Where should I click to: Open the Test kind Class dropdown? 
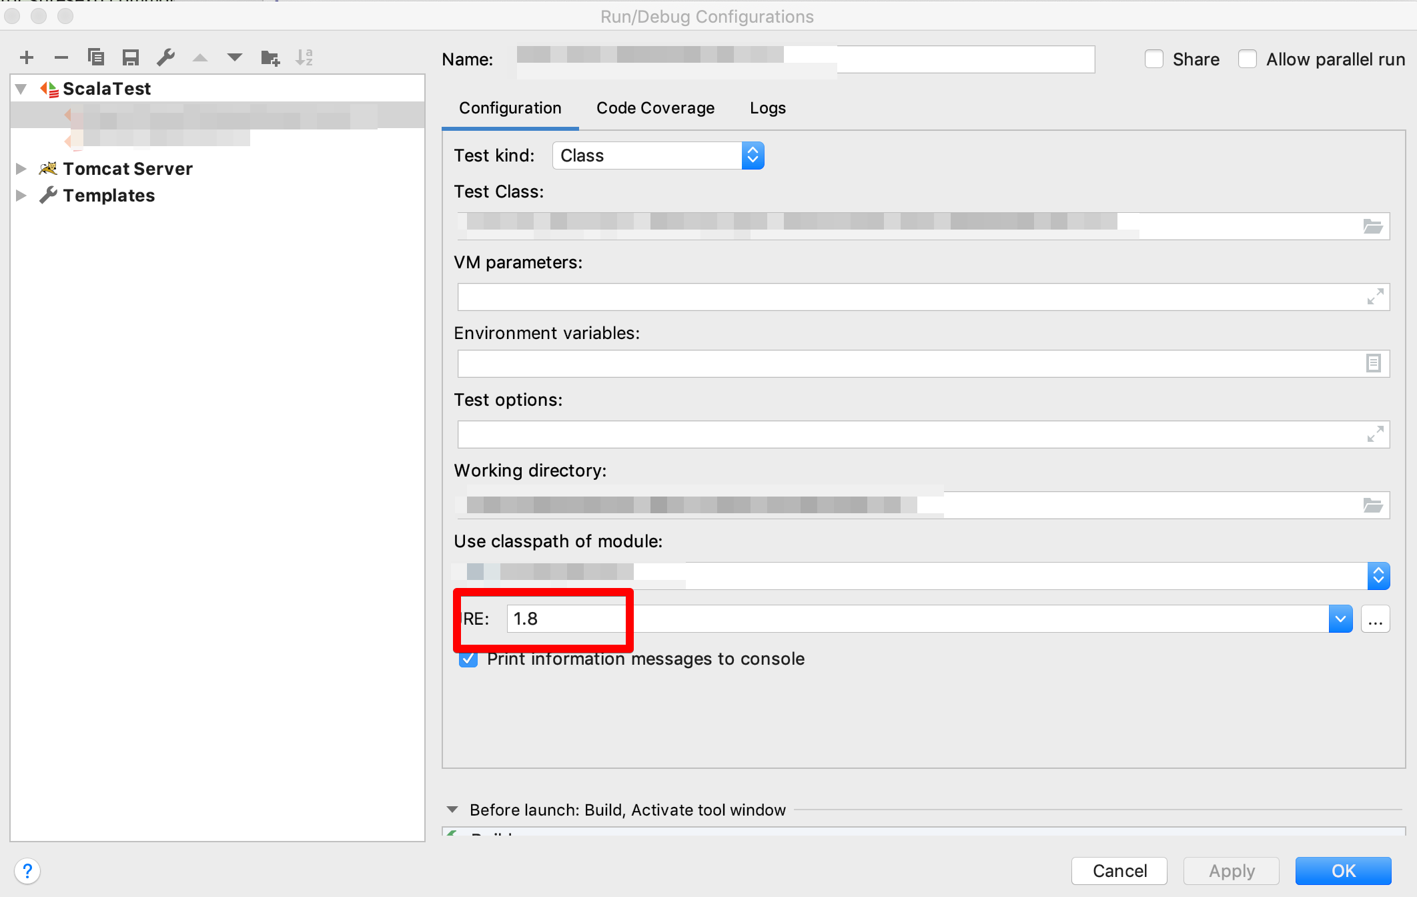[x=753, y=156]
